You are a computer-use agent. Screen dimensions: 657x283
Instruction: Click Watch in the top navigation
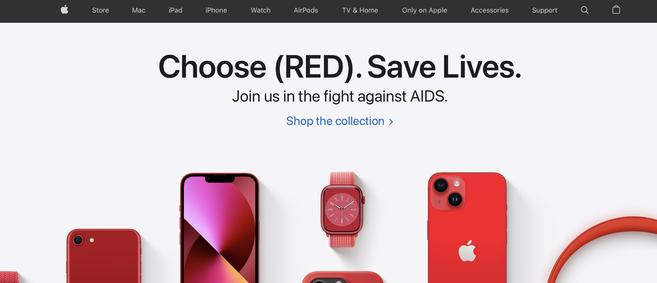pyautogui.click(x=261, y=10)
